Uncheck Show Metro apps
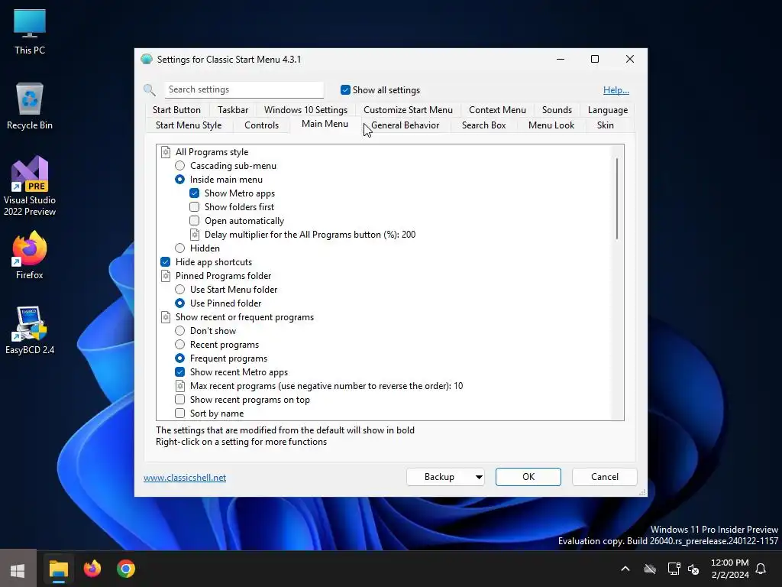The height and width of the screenshot is (587, 782). (195, 193)
